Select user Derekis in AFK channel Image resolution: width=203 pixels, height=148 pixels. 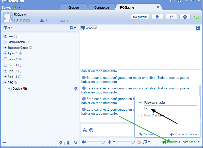coord(17,89)
